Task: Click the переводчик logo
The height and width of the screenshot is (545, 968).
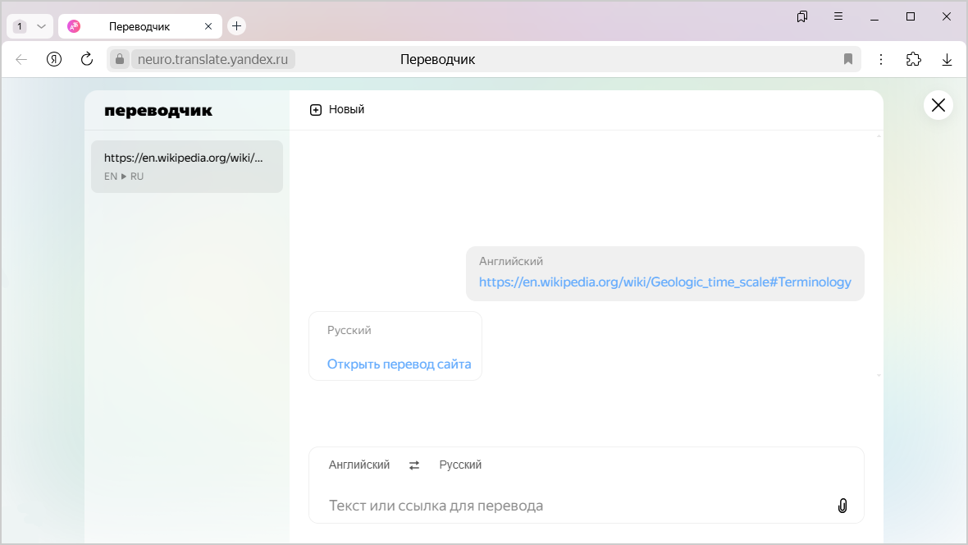Action: click(x=158, y=111)
